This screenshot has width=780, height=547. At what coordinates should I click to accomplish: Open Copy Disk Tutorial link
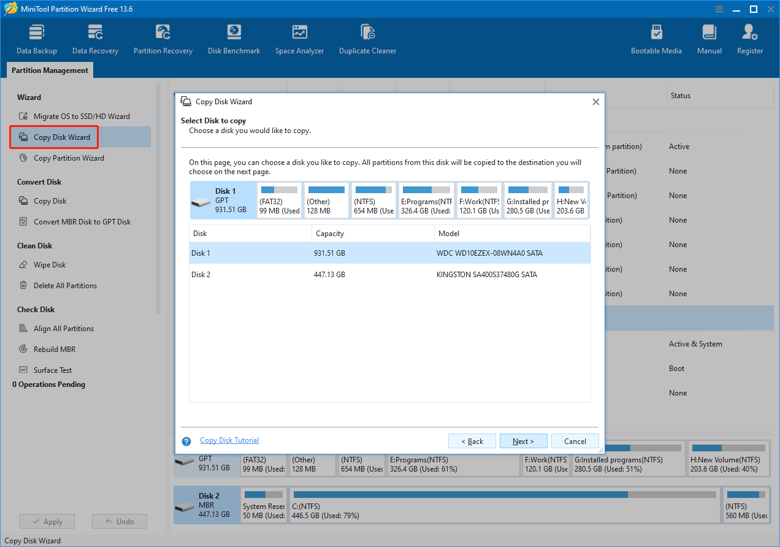[x=229, y=440]
